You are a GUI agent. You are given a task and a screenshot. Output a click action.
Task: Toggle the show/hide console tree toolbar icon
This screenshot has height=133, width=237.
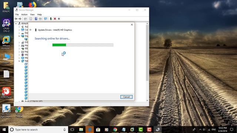coord(25,19)
